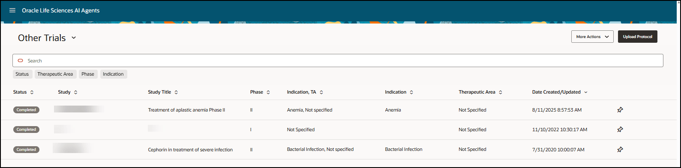Click the 'Anemia' Indication cell

[x=393, y=110]
